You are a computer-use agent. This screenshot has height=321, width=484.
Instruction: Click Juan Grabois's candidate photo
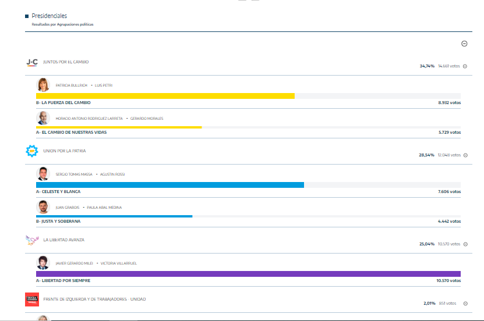click(x=44, y=207)
